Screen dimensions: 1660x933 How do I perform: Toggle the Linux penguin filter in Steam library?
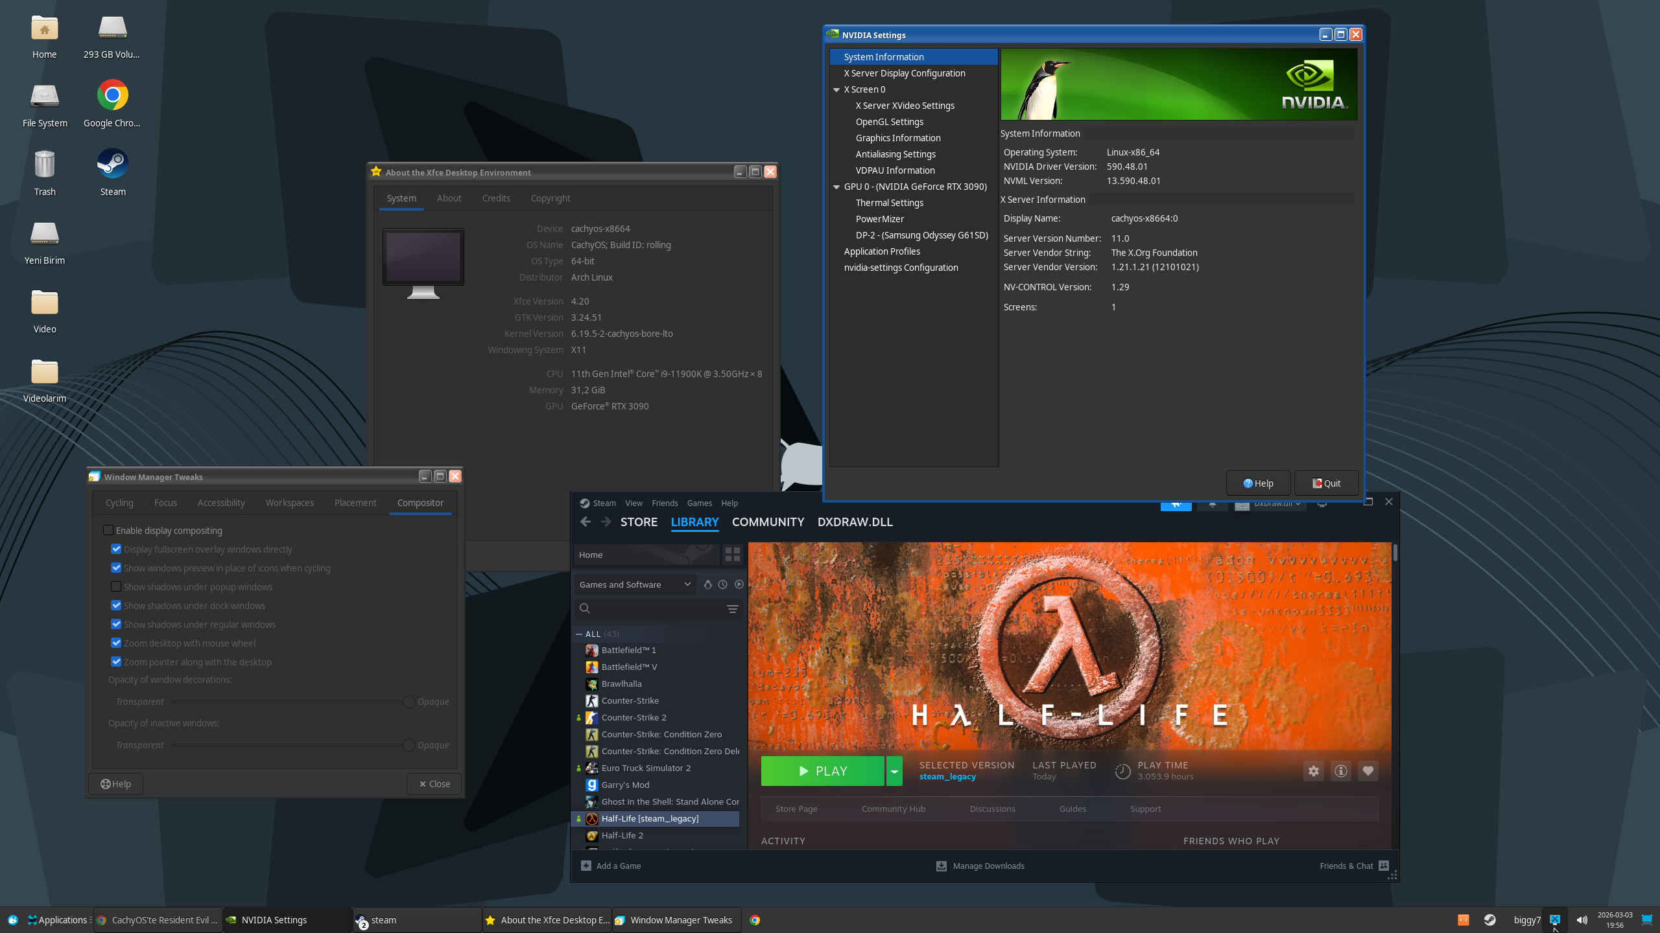pos(707,584)
